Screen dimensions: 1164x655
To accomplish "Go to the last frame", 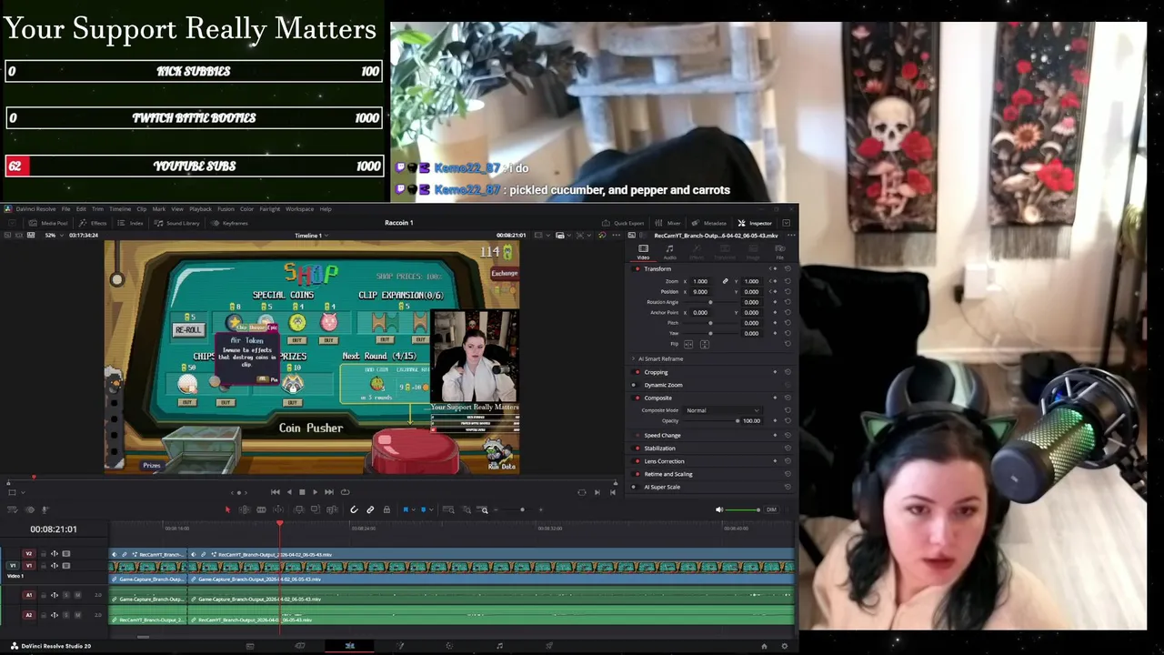I will [x=329, y=492].
